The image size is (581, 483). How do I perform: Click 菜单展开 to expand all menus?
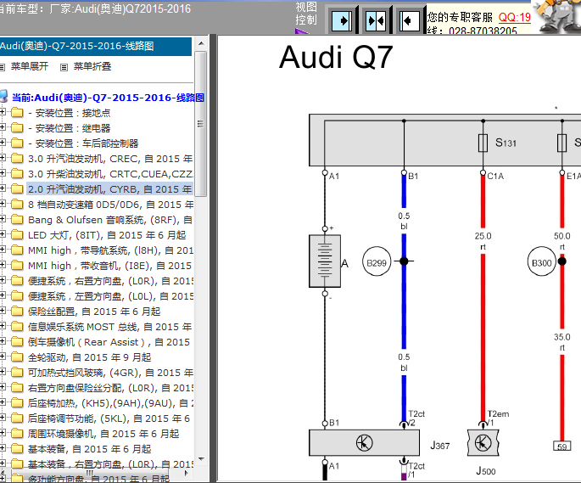30,66
